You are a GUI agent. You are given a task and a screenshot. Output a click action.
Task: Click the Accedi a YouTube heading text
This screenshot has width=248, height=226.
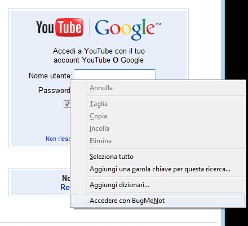[99, 55]
